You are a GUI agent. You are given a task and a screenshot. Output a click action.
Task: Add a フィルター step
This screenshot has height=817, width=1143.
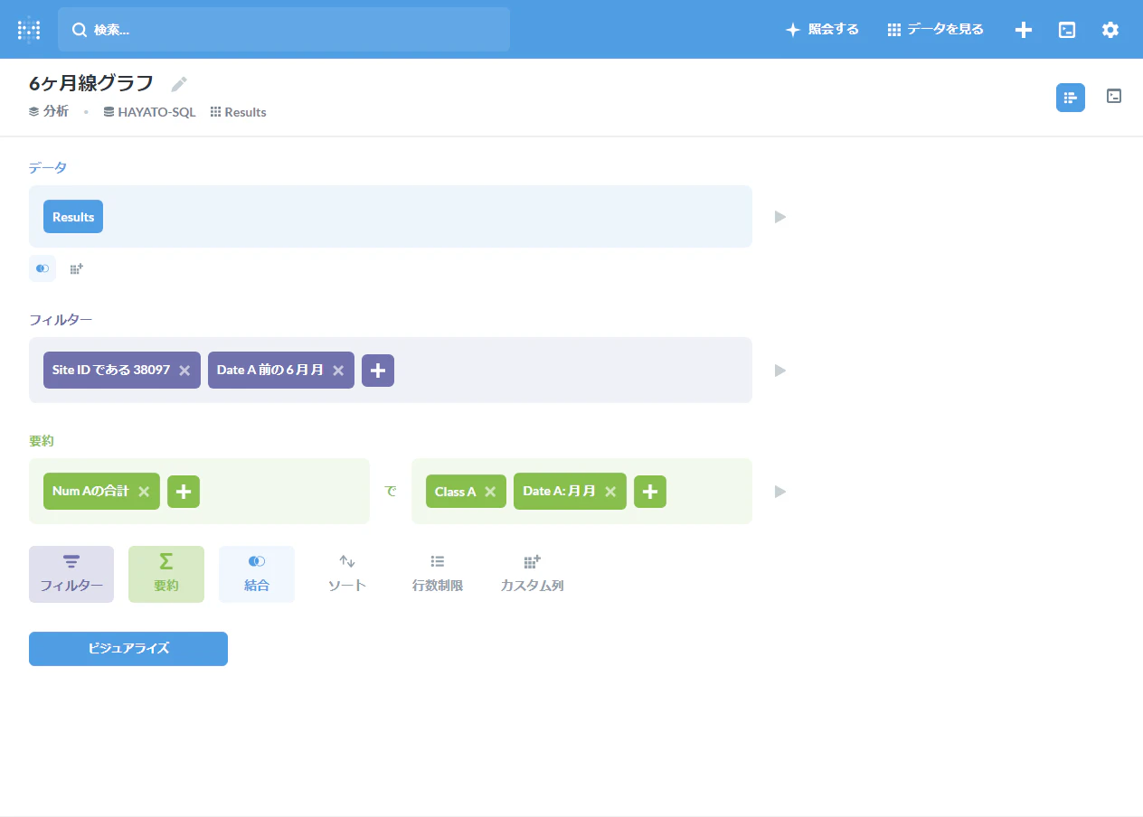[x=71, y=574]
